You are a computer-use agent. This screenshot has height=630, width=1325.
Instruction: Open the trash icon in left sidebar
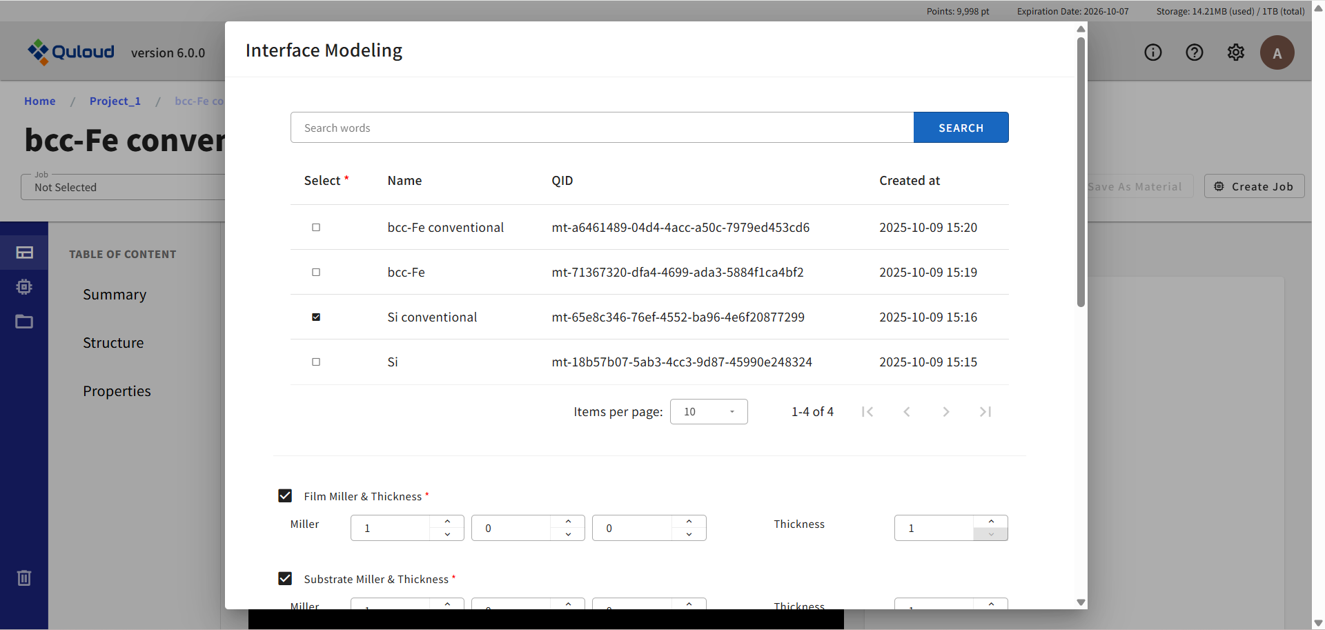(x=24, y=578)
